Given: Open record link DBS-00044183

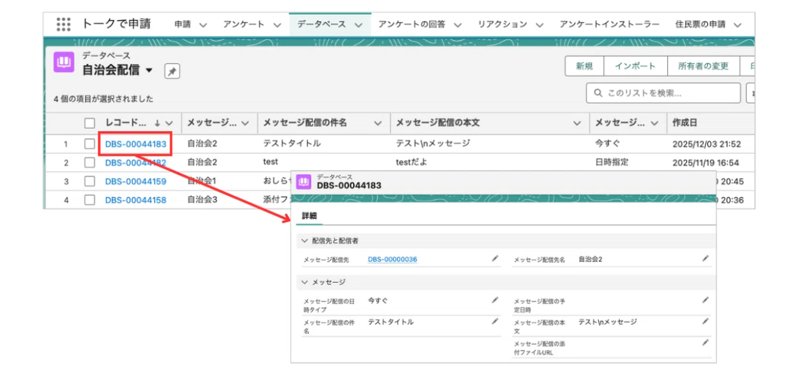Looking at the screenshot, I should click(136, 144).
